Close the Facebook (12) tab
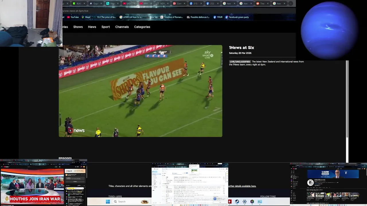The height and width of the screenshot is (206, 367). pyautogui.click(x=218, y=3)
